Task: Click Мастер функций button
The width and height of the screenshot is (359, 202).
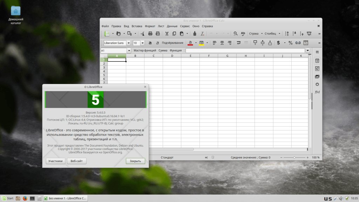Action: point(145,50)
